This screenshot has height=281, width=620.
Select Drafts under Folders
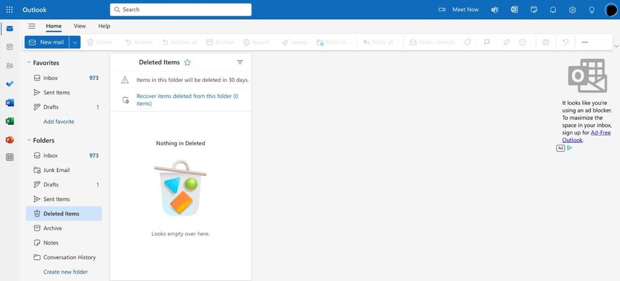64,185
